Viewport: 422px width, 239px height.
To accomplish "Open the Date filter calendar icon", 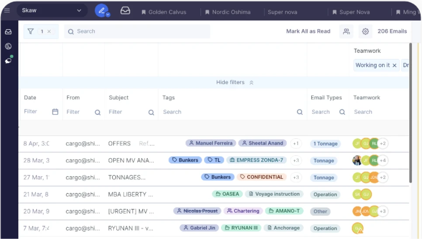I will 55,112.
